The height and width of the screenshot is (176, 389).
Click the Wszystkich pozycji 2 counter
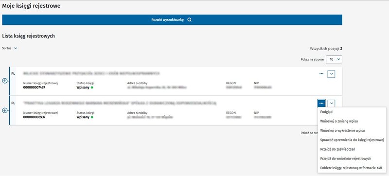326,49
